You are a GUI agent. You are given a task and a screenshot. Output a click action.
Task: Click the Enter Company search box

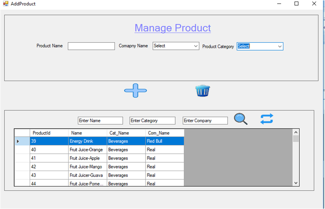point(205,121)
